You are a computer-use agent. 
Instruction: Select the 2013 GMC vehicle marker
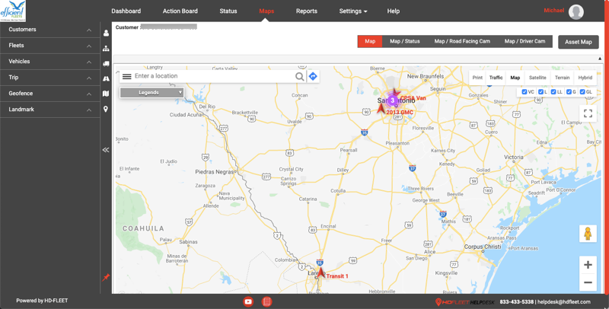(x=381, y=108)
